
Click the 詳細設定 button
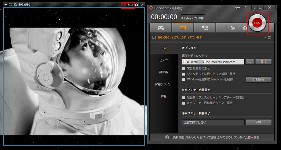(258, 80)
